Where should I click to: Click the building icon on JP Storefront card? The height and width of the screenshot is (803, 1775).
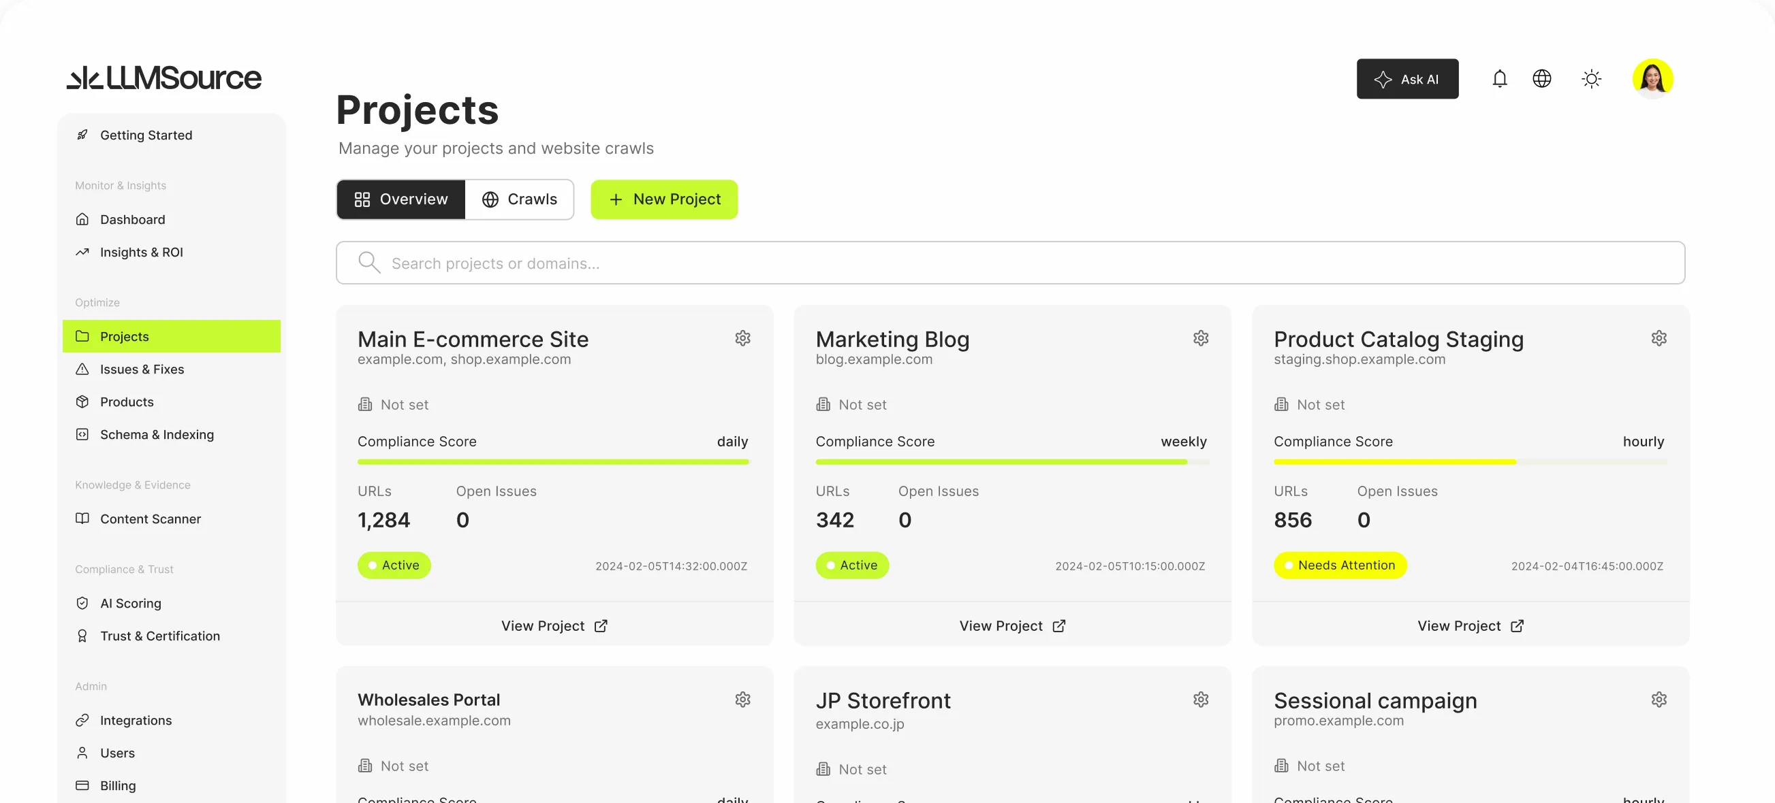coord(823,769)
